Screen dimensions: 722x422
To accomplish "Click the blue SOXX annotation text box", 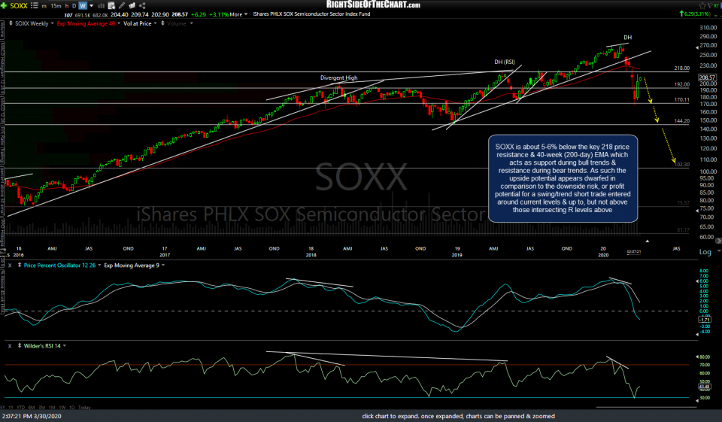I will (563, 178).
